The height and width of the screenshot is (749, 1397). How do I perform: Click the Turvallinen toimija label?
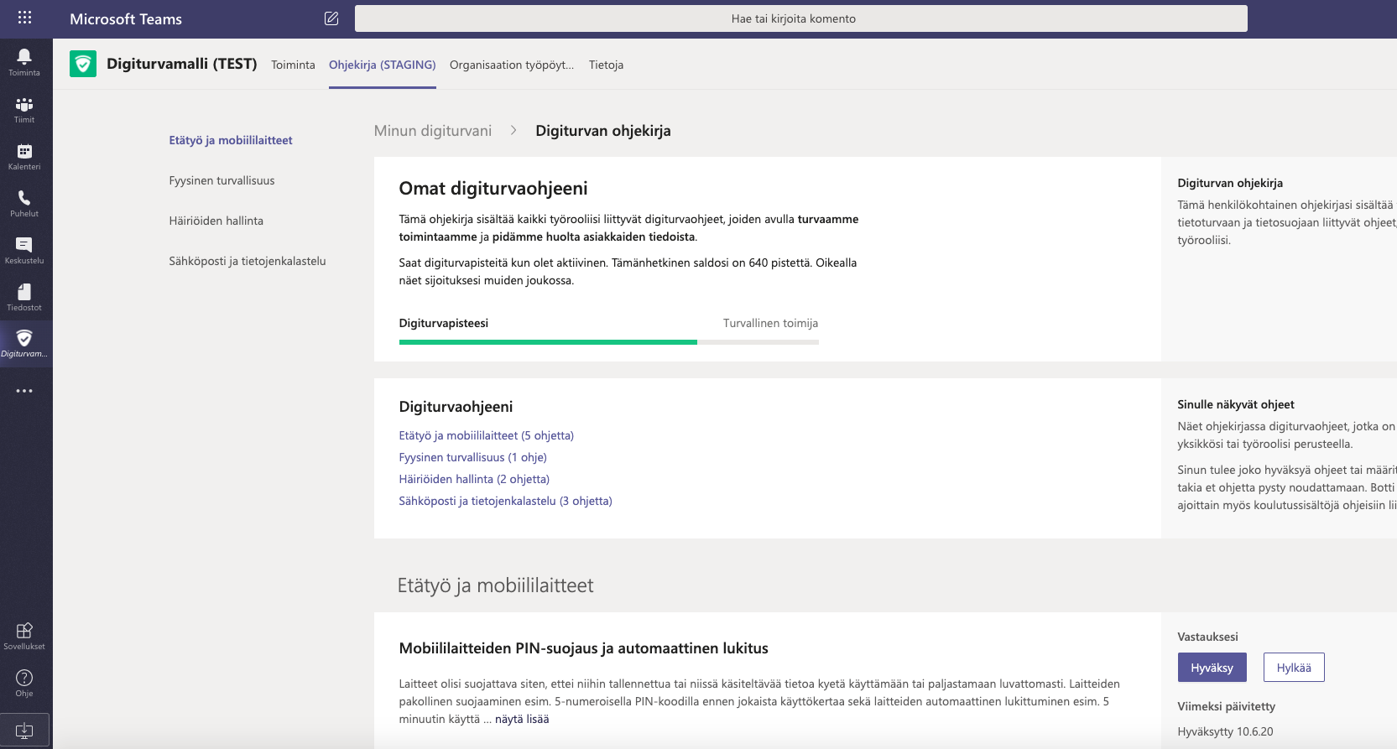770,323
